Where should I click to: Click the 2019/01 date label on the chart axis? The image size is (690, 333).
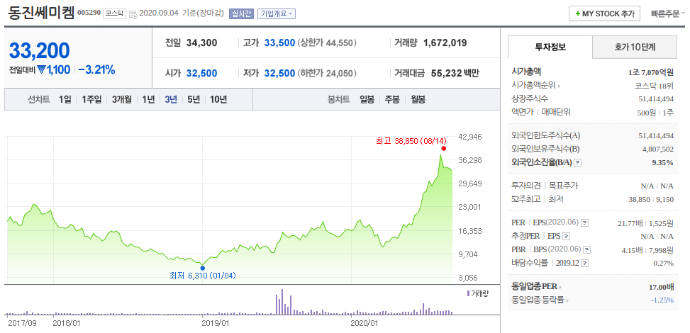point(216,323)
